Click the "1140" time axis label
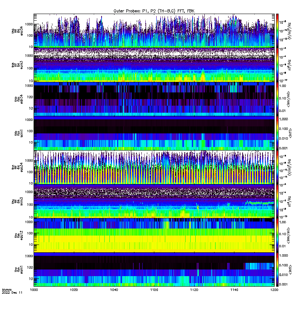 (234, 290)
